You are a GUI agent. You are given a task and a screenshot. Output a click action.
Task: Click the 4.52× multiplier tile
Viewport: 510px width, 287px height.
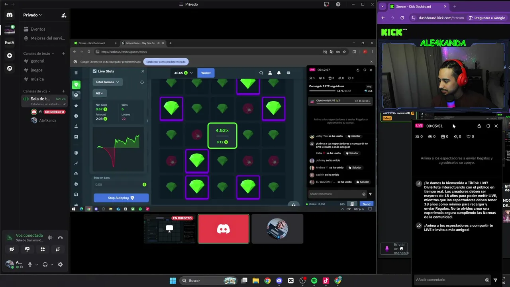(x=222, y=136)
